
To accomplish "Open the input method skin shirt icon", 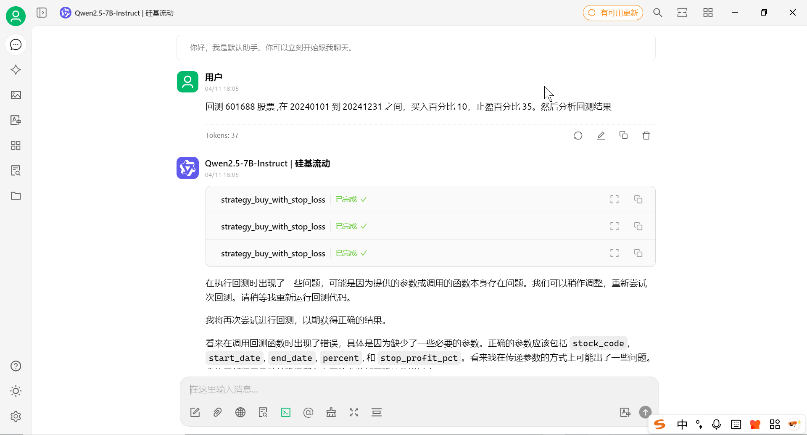I will (755, 424).
